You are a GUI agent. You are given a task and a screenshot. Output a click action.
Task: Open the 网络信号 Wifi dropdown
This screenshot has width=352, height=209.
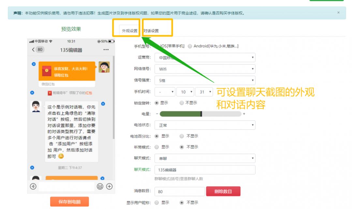coord(205,69)
